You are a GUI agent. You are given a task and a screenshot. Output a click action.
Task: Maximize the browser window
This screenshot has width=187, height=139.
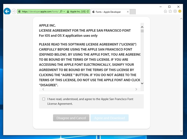pos(169,7)
